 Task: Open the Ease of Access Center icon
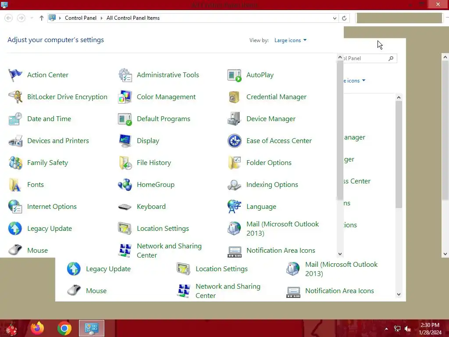(x=235, y=141)
